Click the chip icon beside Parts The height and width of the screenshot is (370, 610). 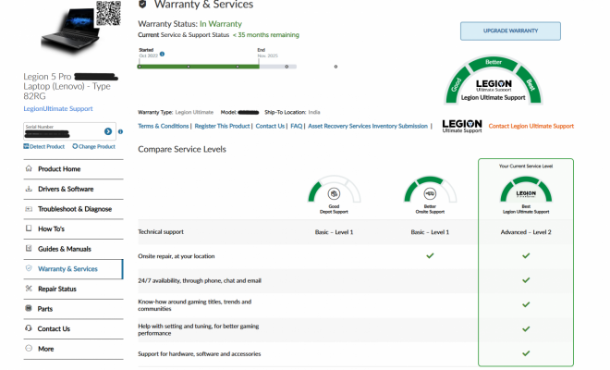click(29, 308)
